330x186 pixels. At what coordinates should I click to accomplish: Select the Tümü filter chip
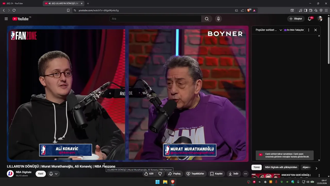tap(257, 167)
